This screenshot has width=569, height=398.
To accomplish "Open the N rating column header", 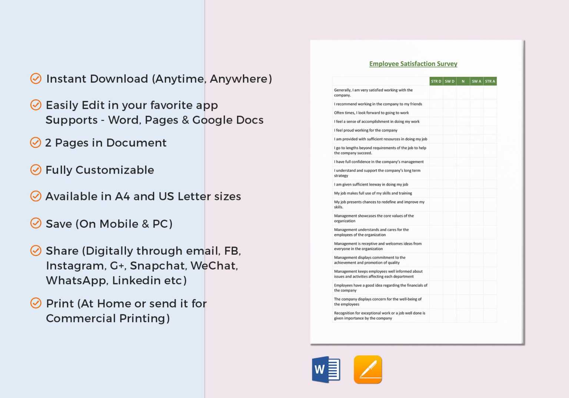I will [463, 81].
